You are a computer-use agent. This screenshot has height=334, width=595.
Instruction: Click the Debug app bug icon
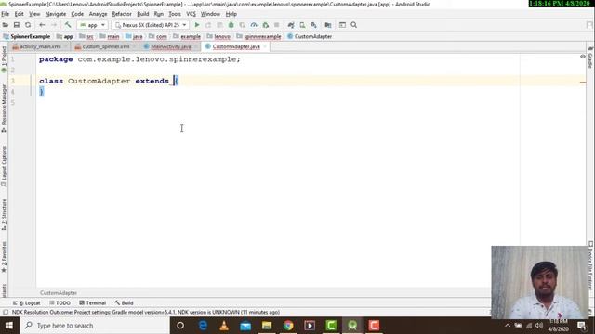point(231,25)
